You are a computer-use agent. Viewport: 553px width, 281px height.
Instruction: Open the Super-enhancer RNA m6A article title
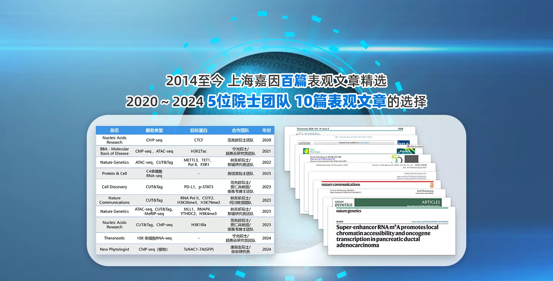pyautogui.click(x=387, y=236)
